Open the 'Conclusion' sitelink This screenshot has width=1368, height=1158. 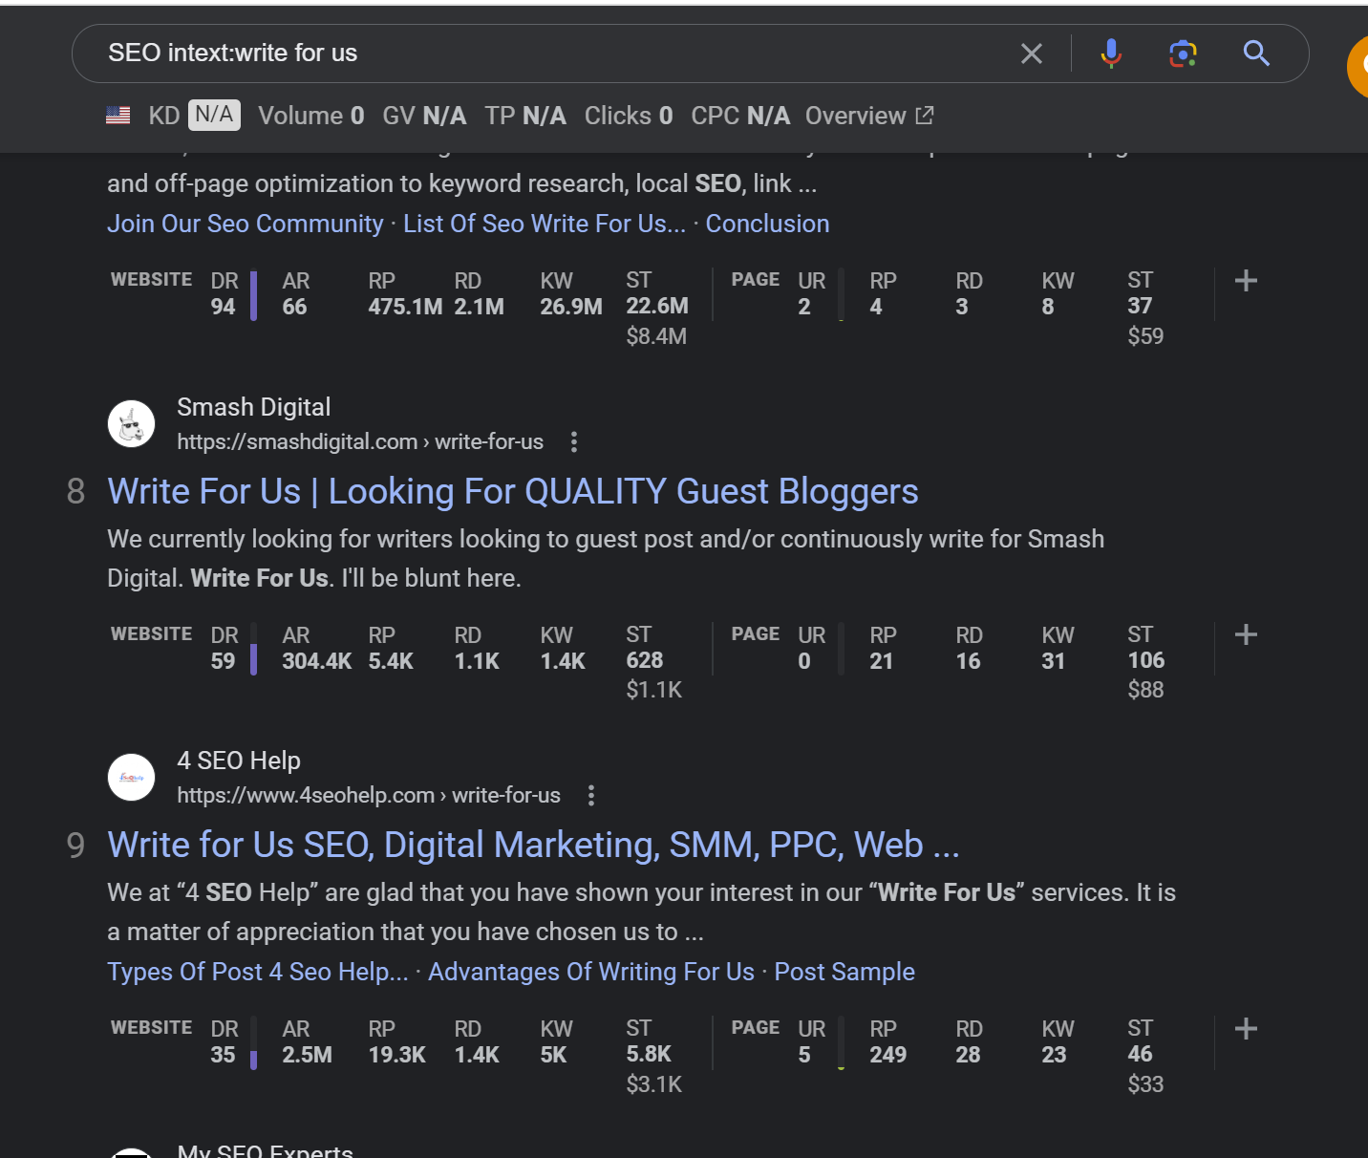(767, 224)
